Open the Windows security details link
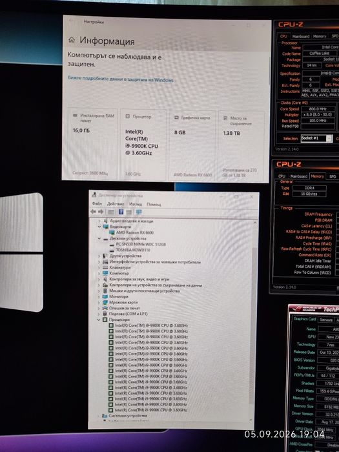 click(121, 79)
